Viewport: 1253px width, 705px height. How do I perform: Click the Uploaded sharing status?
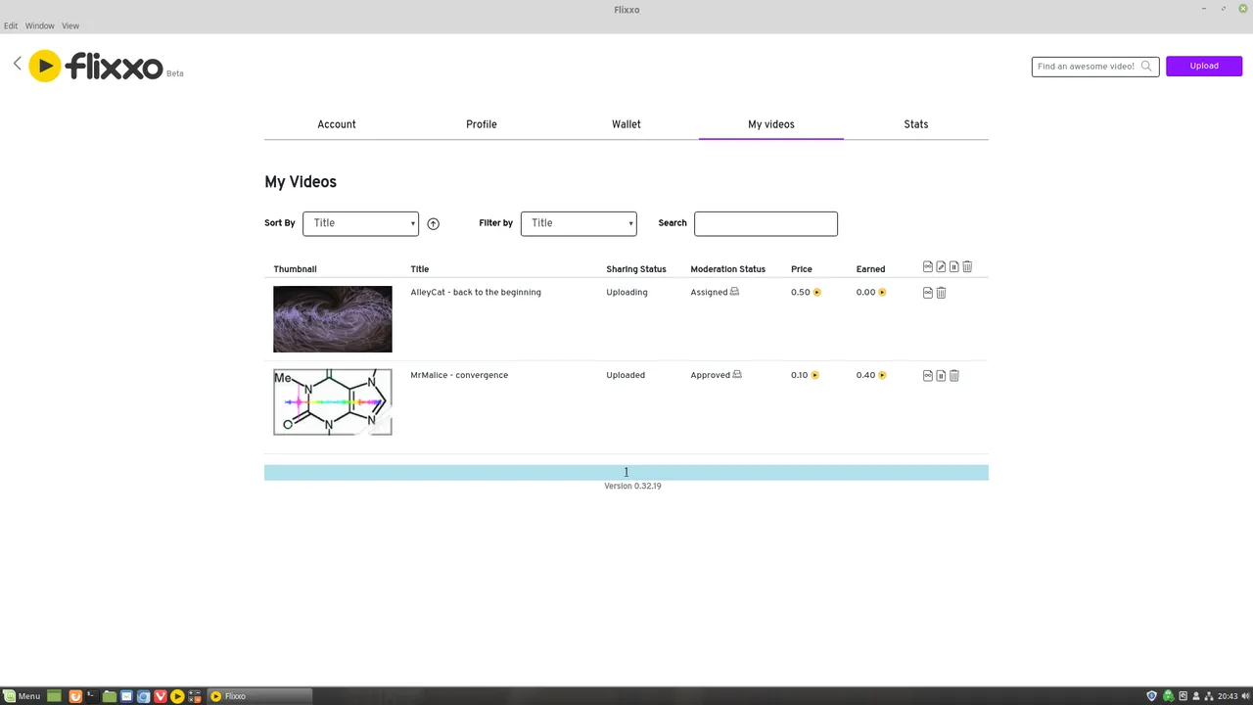point(626,375)
